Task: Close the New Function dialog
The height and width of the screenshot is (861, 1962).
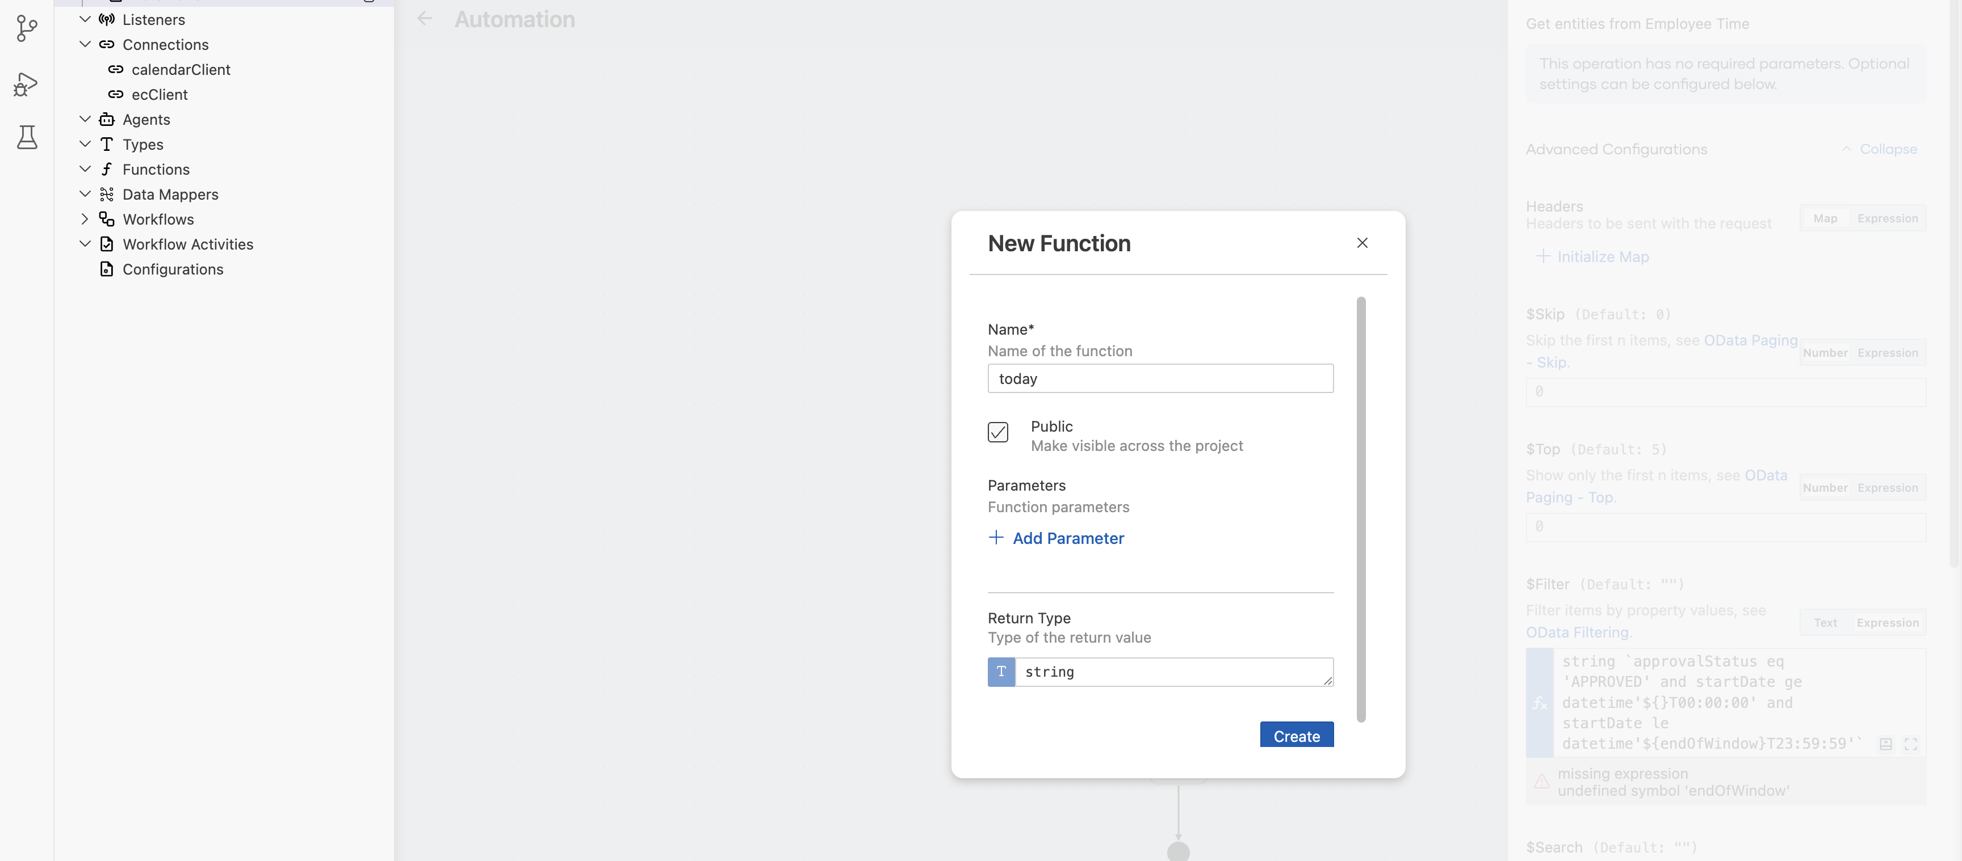Action: pos(1362,243)
